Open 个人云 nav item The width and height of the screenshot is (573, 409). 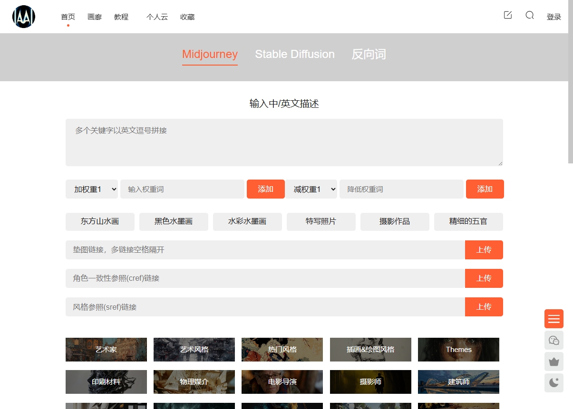pos(157,17)
